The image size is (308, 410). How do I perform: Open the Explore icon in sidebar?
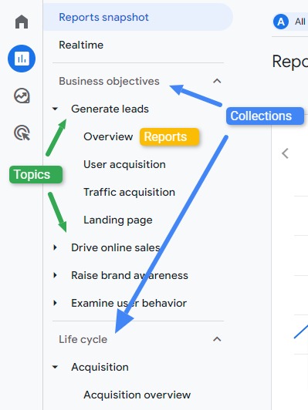pos(22,96)
